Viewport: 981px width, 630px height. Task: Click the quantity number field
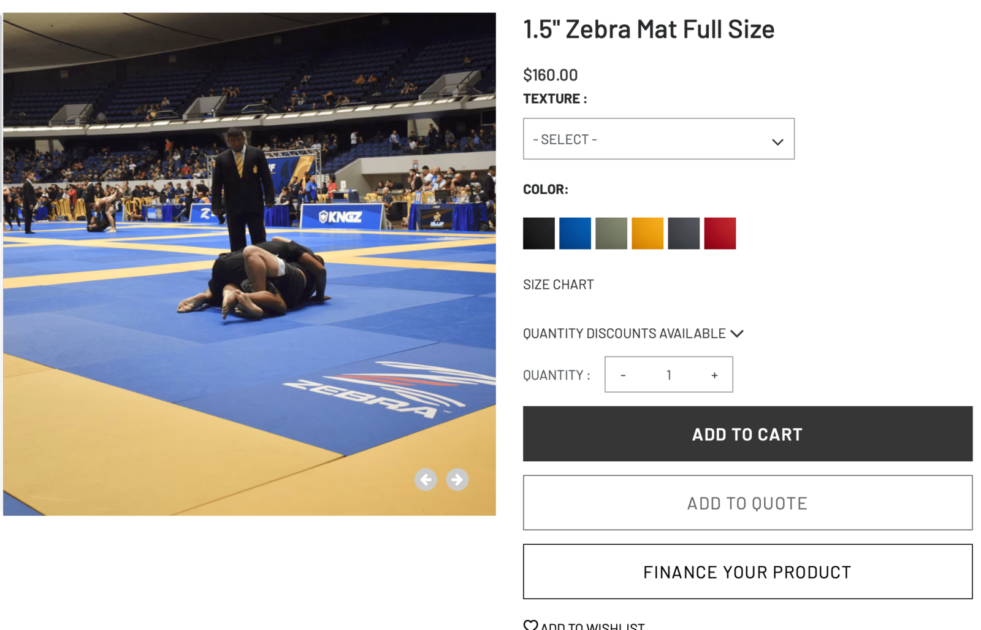669,375
